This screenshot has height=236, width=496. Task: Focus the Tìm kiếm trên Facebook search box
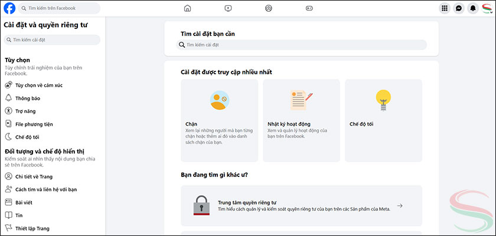(59, 8)
